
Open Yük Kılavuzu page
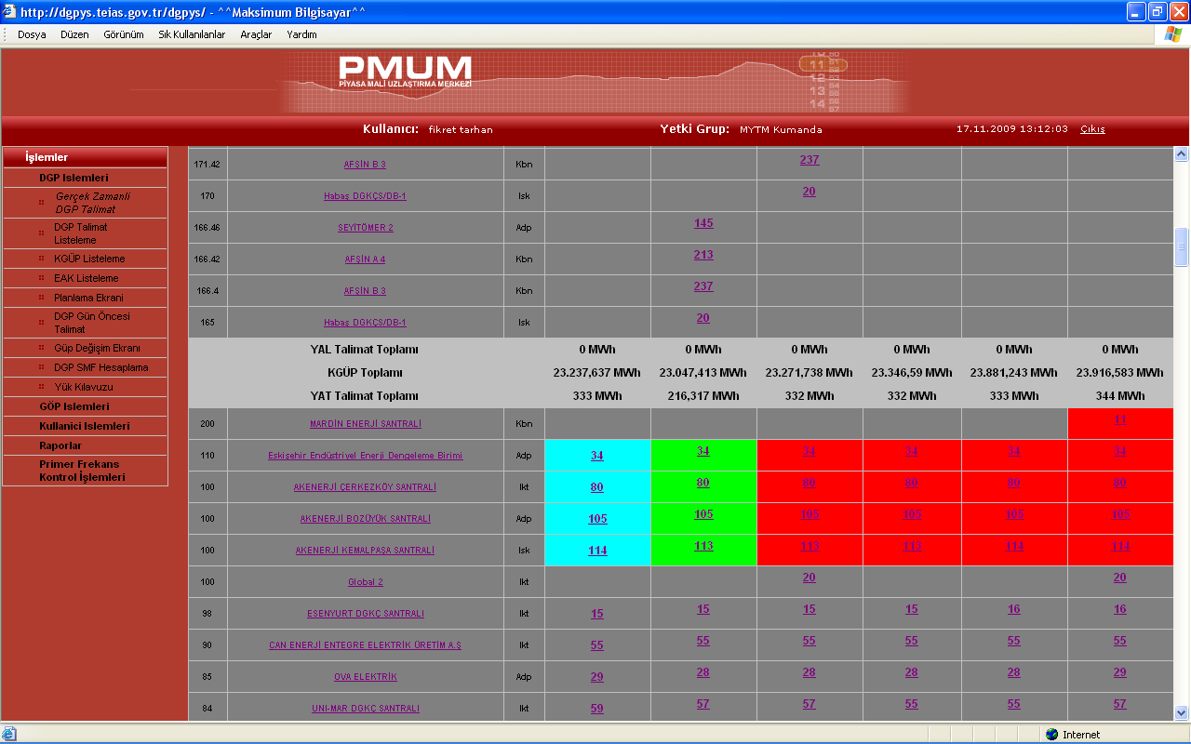[x=83, y=387]
